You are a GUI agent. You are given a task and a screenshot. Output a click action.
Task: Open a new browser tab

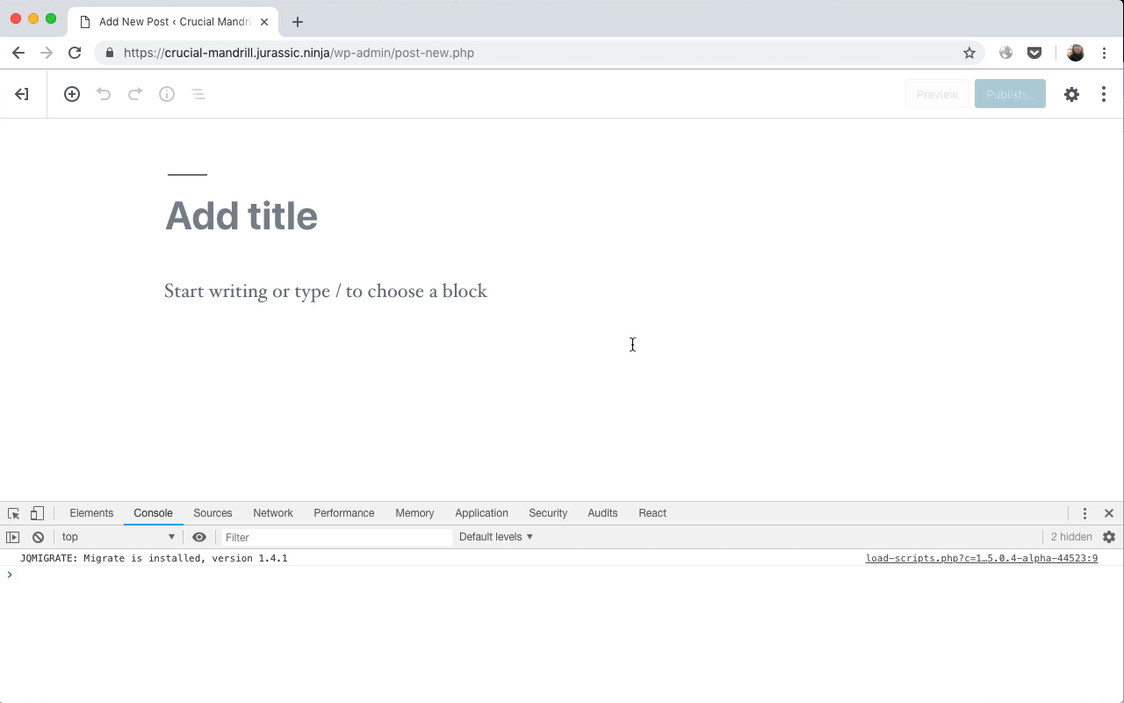click(x=298, y=22)
